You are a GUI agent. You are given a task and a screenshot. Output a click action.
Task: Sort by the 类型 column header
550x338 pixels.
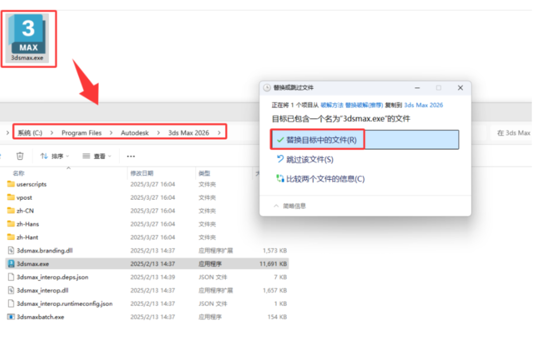[x=204, y=173]
